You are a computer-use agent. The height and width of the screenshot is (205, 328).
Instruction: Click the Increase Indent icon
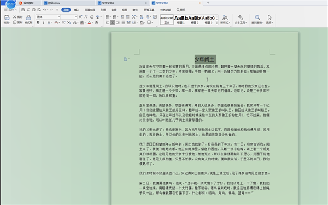127,17
